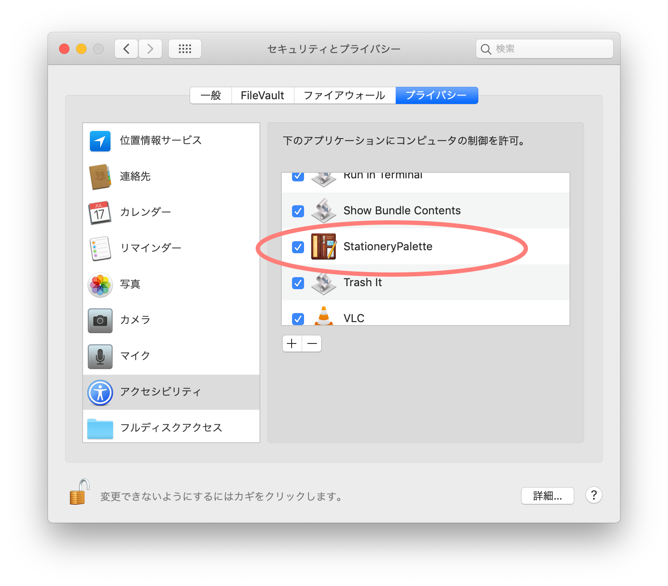This screenshot has width=668, height=586.
Task: Open the Calendar privacy category
Action: click(x=145, y=212)
